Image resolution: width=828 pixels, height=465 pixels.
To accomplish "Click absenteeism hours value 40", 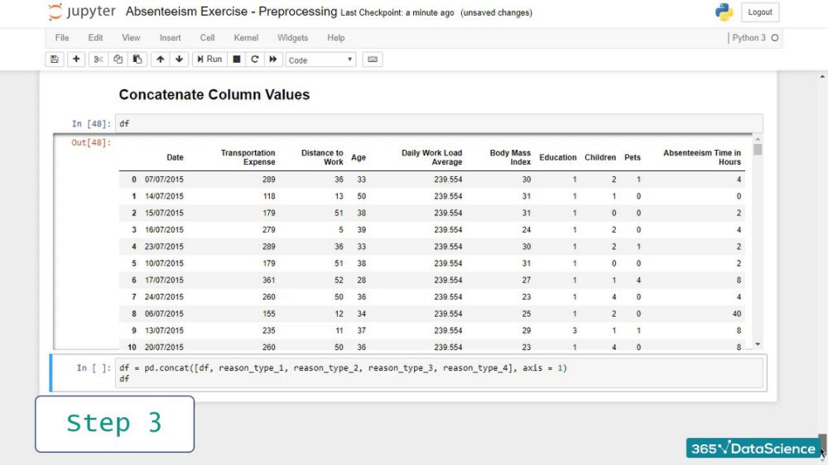I will [737, 314].
